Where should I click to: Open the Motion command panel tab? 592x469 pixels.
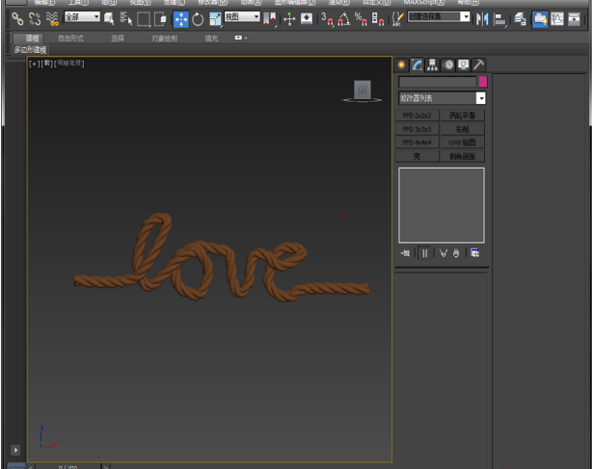click(x=448, y=65)
